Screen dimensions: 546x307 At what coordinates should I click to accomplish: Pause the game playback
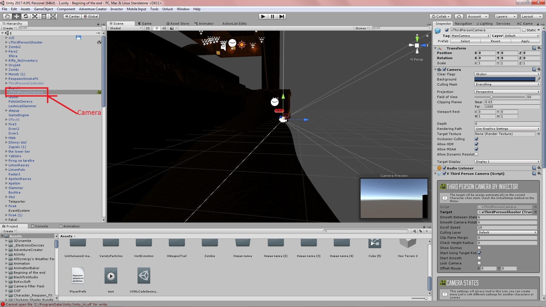coord(272,16)
